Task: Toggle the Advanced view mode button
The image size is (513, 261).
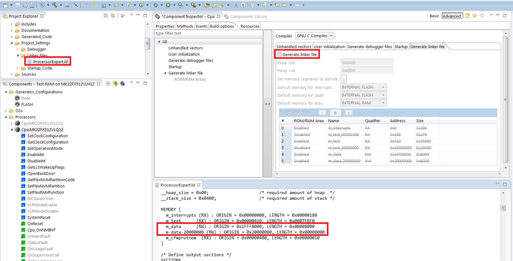Action: [x=451, y=16]
